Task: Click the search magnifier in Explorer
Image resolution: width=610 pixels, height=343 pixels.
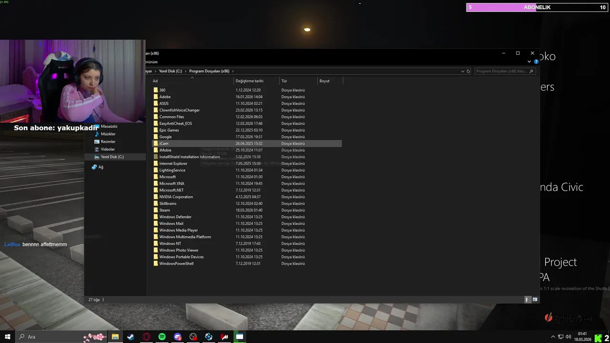Action: coord(532,71)
